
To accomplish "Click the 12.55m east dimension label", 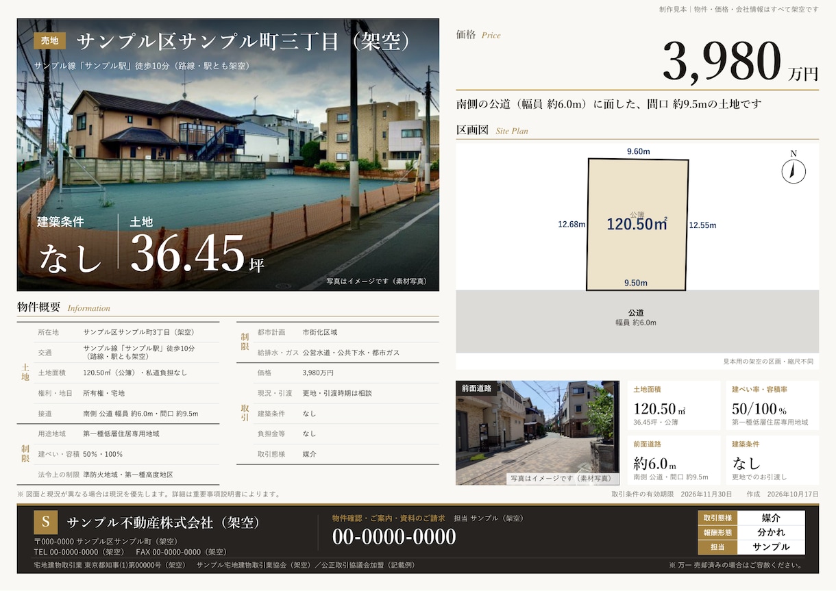I will pyautogui.click(x=702, y=225).
